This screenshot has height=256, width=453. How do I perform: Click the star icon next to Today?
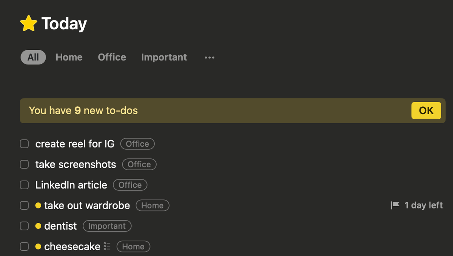click(x=29, y=23)
